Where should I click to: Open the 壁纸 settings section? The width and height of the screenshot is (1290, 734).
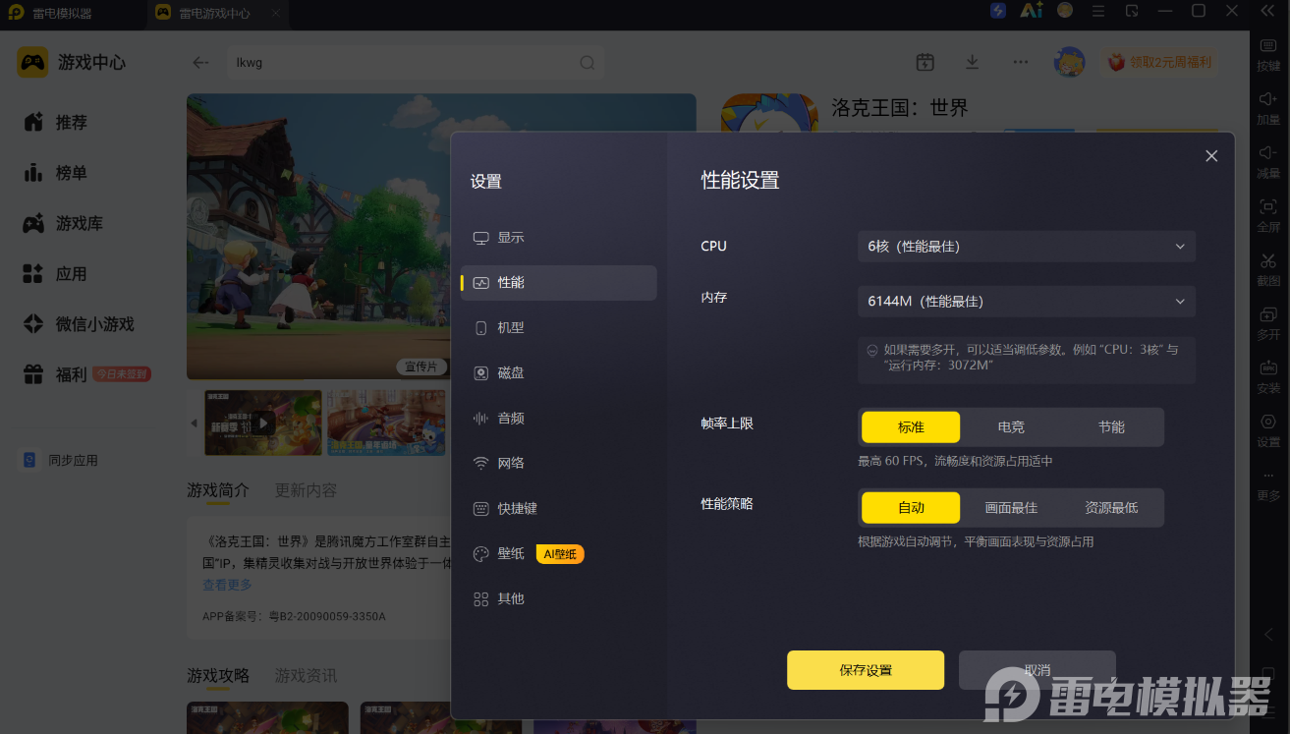tap(558, 554)
